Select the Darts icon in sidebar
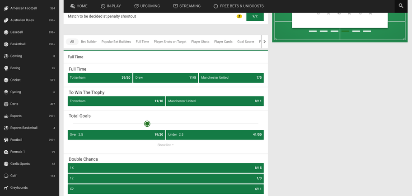Screen dimensions: 412x196 [6, 104]
